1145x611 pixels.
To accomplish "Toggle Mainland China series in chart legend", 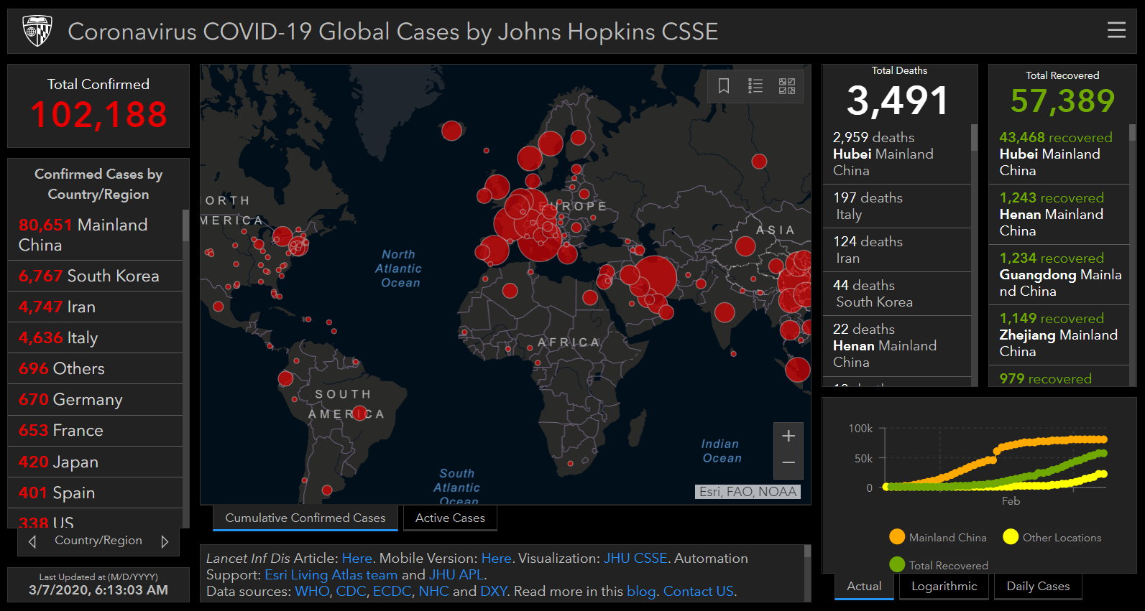I will 938,537.
